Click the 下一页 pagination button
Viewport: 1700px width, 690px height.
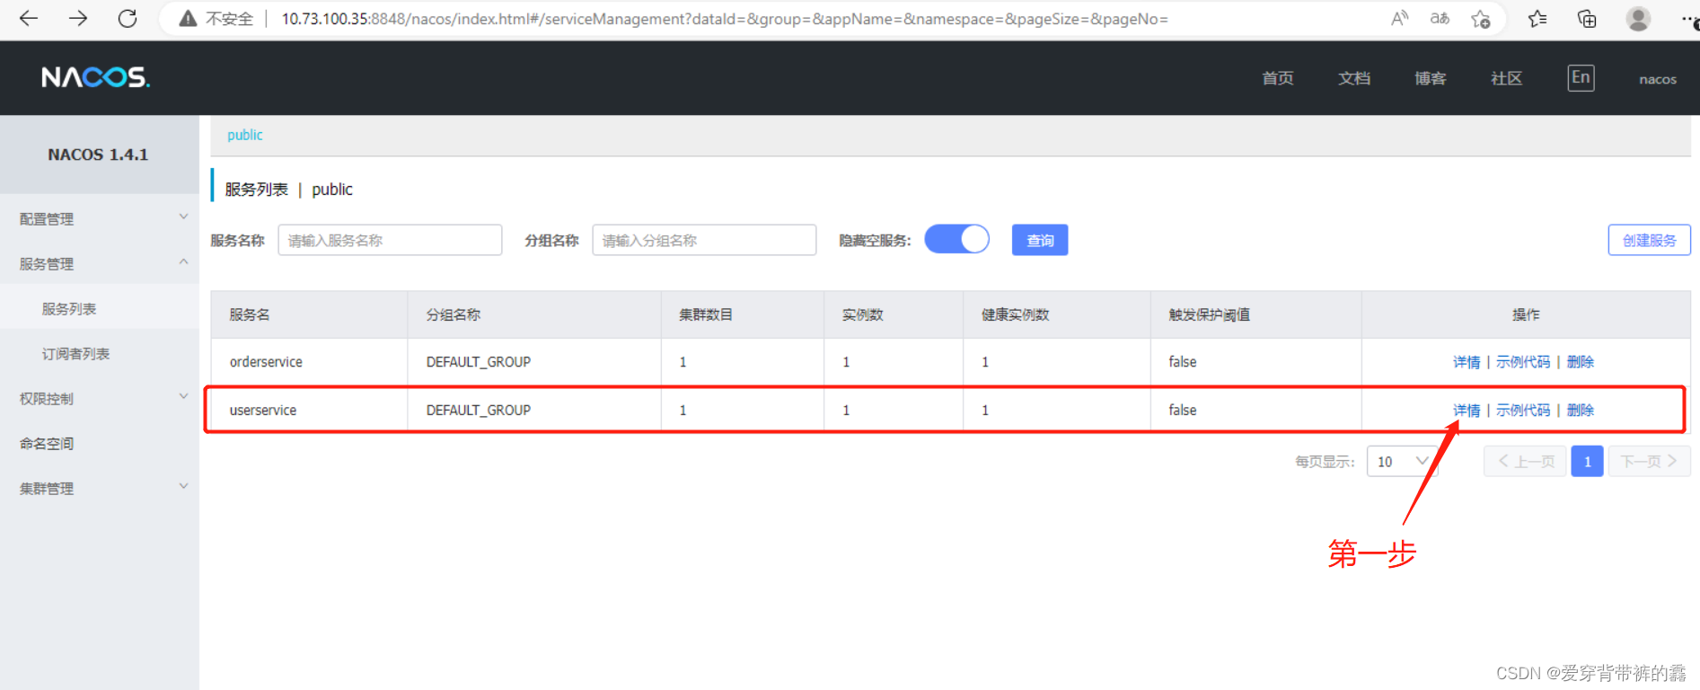(x=1649, y=461)
